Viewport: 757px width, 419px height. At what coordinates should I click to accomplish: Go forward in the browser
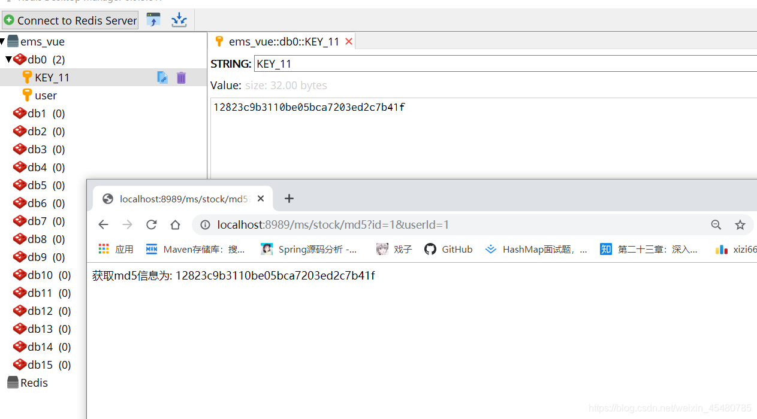pos(127,224)
